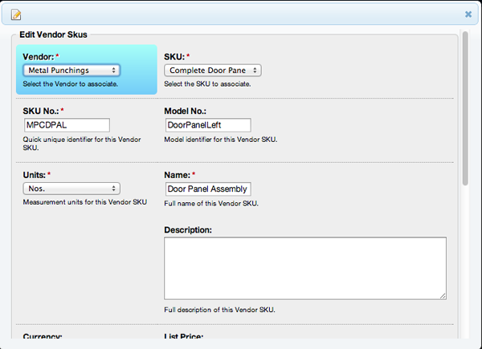Focus the Model No. field with DoorPanelLeft
482x349 pixels.
(207, 125)
